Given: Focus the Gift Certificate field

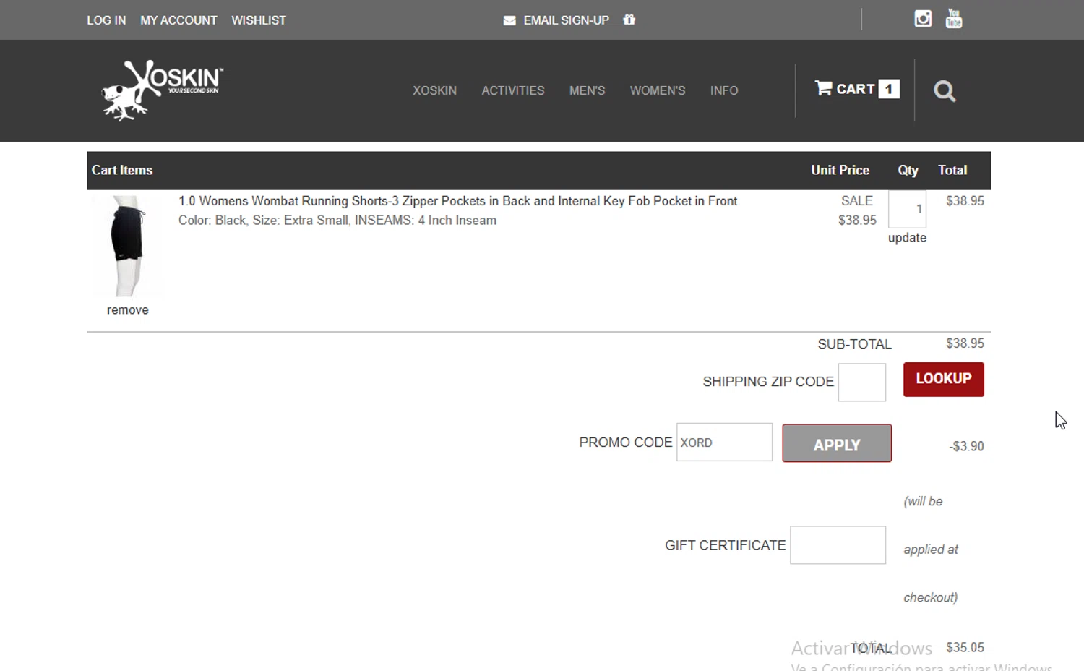Looking at the screenshot, I should [x=838, y=545].
